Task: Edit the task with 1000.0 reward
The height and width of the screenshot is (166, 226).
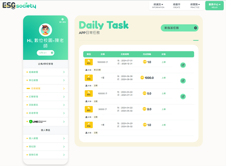Action: (183, 81)
